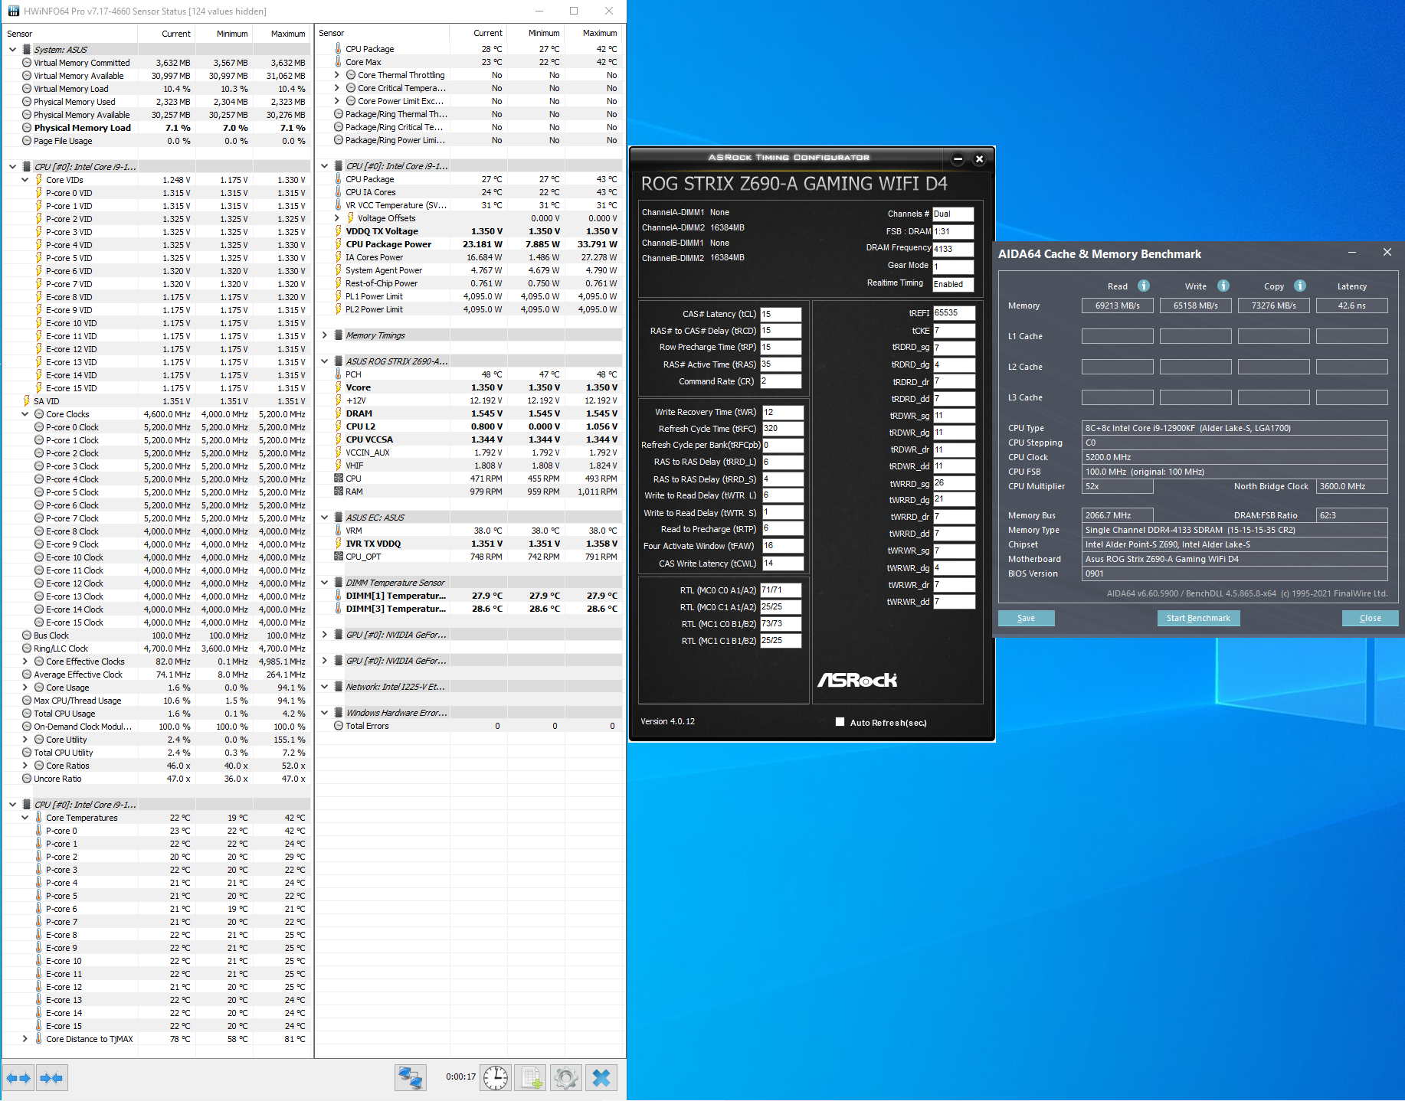Click the DRAM Frequency value field
The width and height of the screenshot is (1405, 1101).
click(x=953, y=249)
